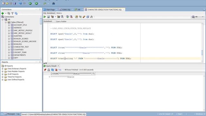Open the Messages - Log tab at bottom
This screenshot has height=116, width=206.
point(12,114)
